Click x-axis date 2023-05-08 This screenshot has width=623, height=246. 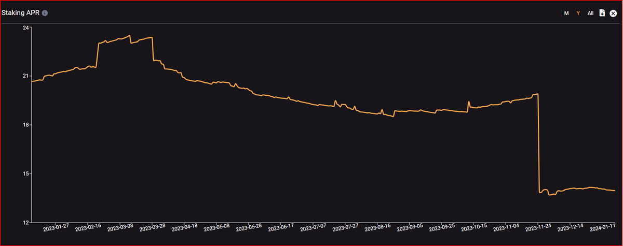(x=216, y=227)
